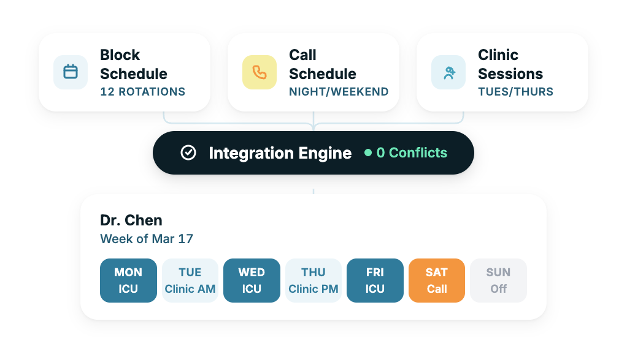Click the Dr. Chen name heading
627x362 pixels.
[x=131, y=221]
